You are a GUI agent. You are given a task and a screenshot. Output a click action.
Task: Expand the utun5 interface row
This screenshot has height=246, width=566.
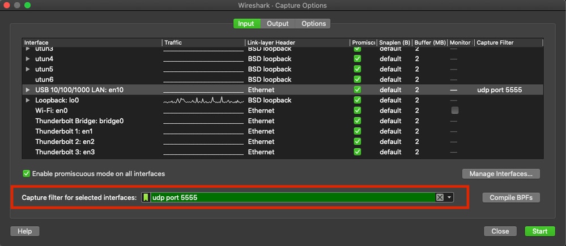pyautogui.click(x=28, y=69)
